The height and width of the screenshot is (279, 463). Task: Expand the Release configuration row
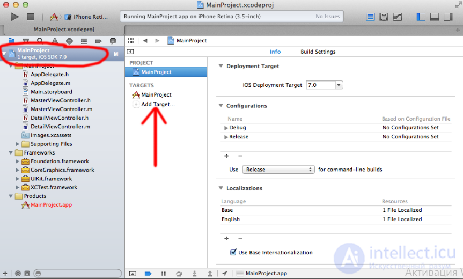coord(226,137)
